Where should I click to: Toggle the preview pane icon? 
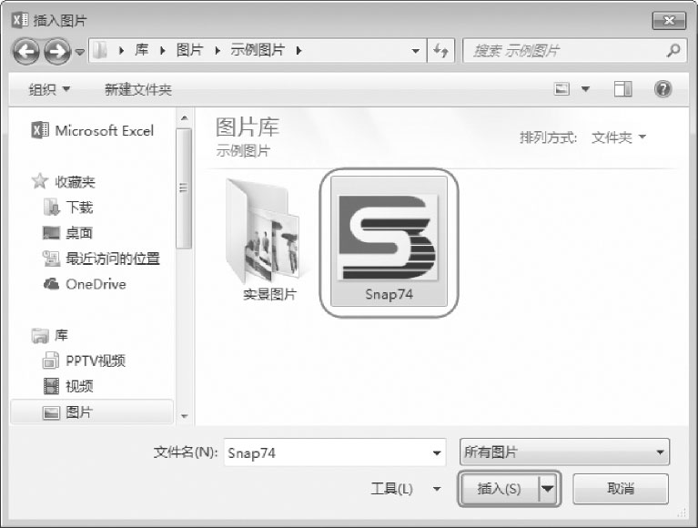coord(622,89)
